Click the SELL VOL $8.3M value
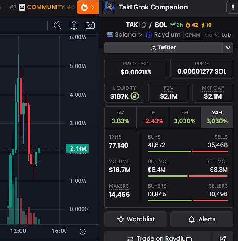 [x=219, y=170]
